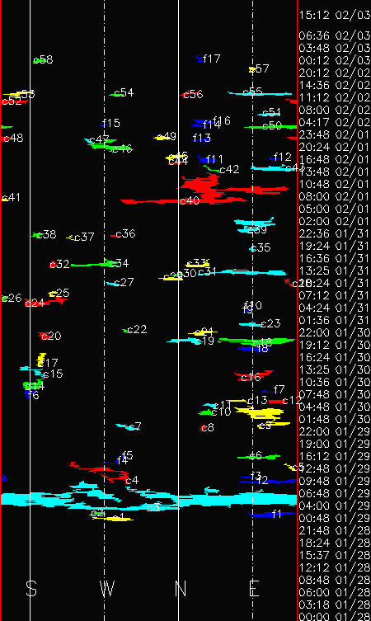Viewport: 371px width, 621px height.
Task: Select the c56 red event label
Action: click(x=193, y=94)
